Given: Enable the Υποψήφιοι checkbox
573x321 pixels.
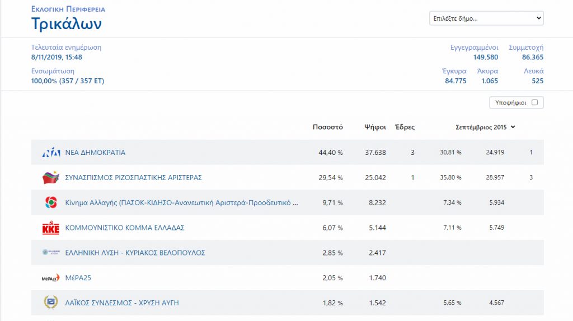Looking at the screenshot, I should (x=534, y=102).
